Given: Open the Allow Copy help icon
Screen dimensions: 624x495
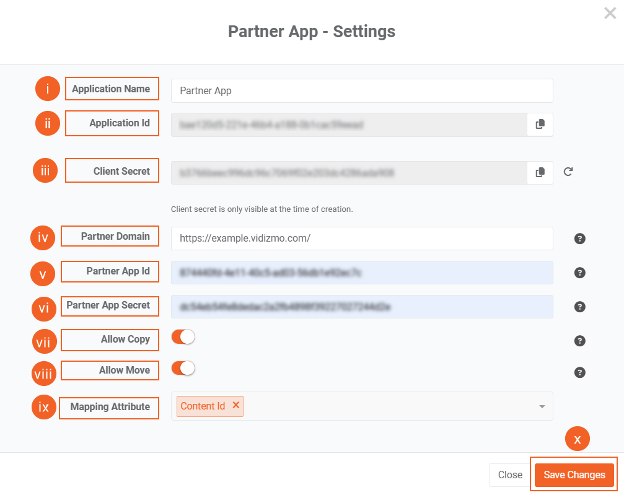Looking at the screenshot, I should [x=579, y=341].
